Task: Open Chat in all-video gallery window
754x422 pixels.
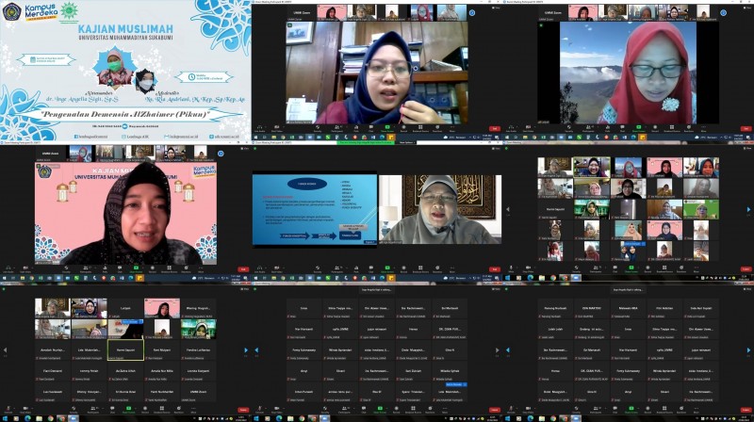Action: (x=615, y=269)
